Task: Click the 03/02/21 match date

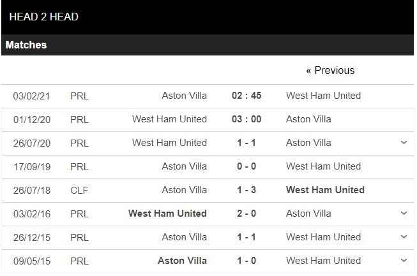Action: (x=31, y=96)
